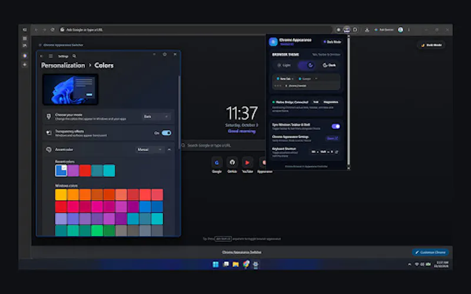The width and height of the screenshot is (471, 294).
Task: Click the Chrome Appearance Switcher link at the bottom
Action: [241, 252]
